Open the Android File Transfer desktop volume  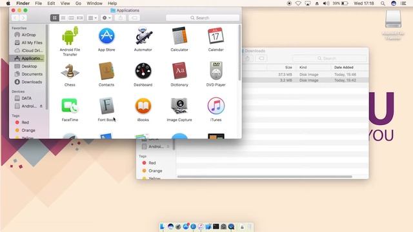click(393, 19)
